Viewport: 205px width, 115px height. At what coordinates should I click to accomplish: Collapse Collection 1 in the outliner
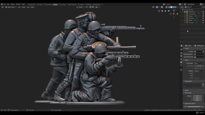(x=183, y=12)
